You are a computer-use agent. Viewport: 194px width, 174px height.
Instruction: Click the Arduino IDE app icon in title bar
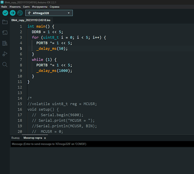(2, 2)
